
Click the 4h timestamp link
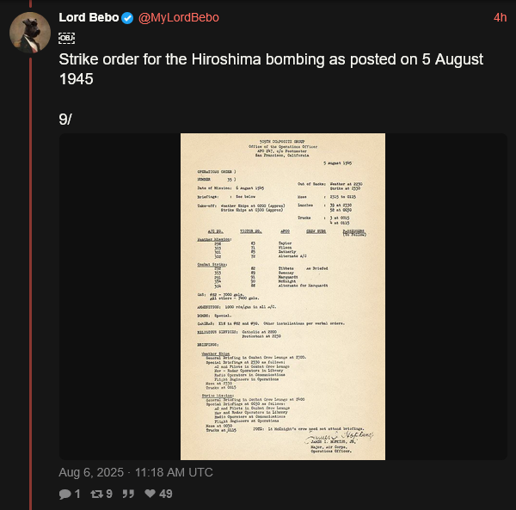[500, 18]
